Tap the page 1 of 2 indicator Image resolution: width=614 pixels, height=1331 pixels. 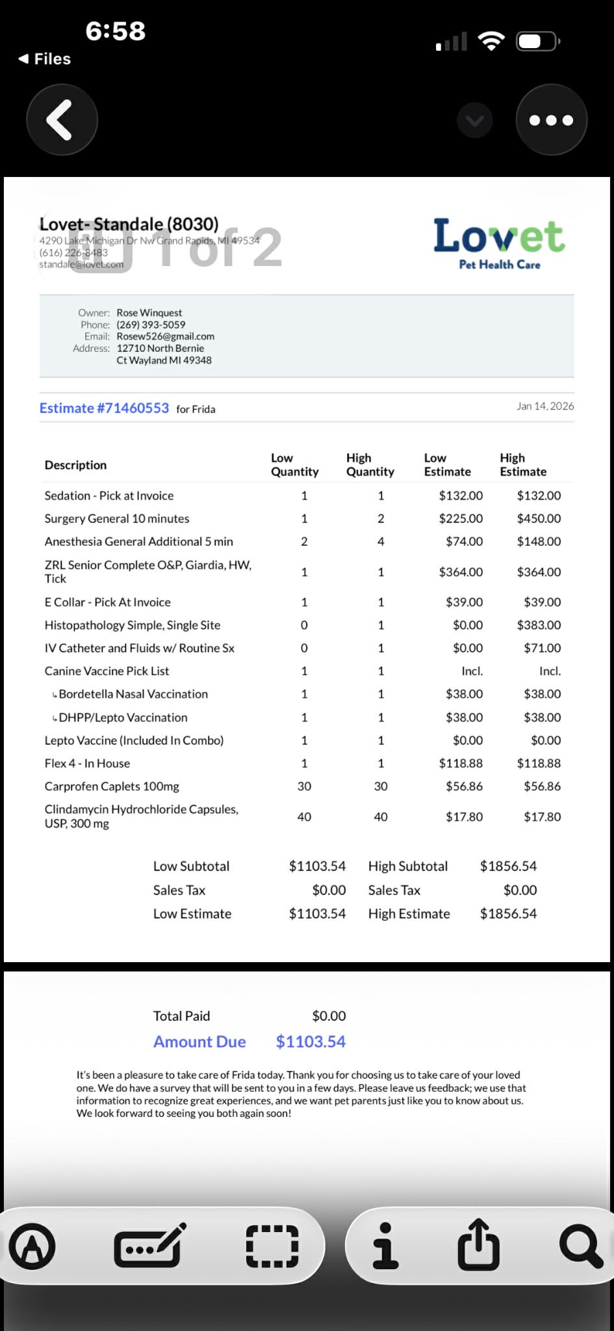coord(175,249)
